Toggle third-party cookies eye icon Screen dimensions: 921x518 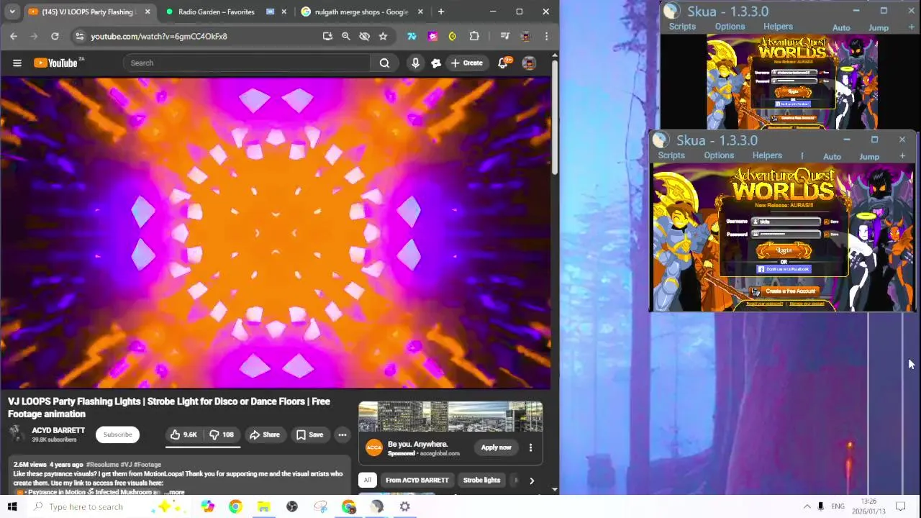364,36
